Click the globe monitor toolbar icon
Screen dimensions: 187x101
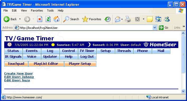[x=158, y=19]
